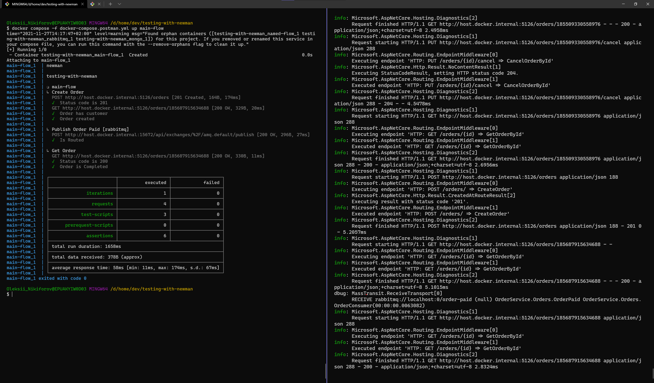This screenshot has height=383, width=654.
Task: Close the MINGW64 testing-with-newman tab
Action: click(x=82, y=4)
